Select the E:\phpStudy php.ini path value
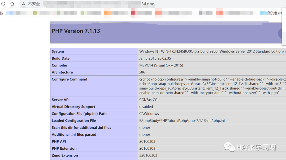This screenshot has width=286, height=160. coord(182,121)
